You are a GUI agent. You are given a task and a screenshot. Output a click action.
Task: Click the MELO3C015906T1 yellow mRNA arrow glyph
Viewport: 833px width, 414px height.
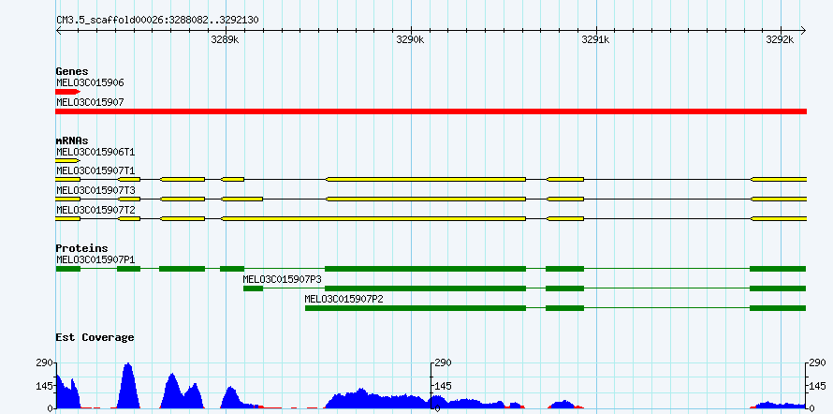click(67, 160)
